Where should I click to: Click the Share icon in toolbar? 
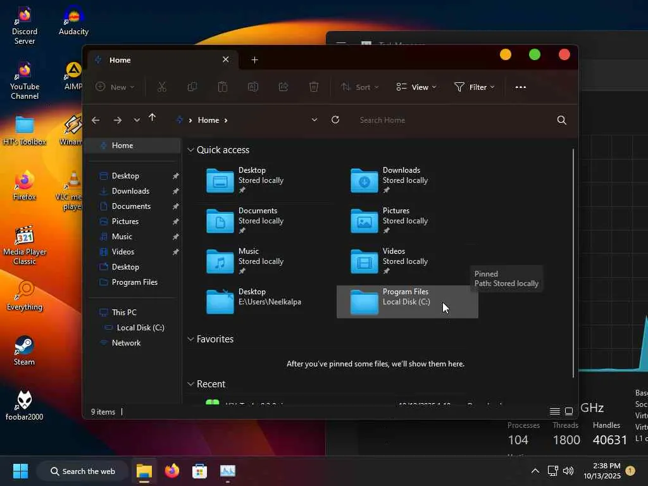(x=283, y=87)
